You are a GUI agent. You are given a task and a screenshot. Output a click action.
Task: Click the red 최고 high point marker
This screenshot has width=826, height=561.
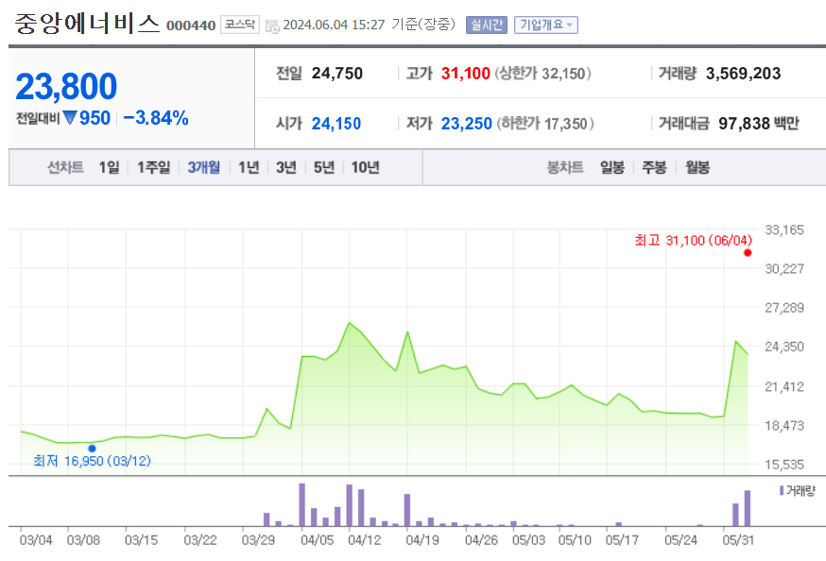tap(748, 253)
